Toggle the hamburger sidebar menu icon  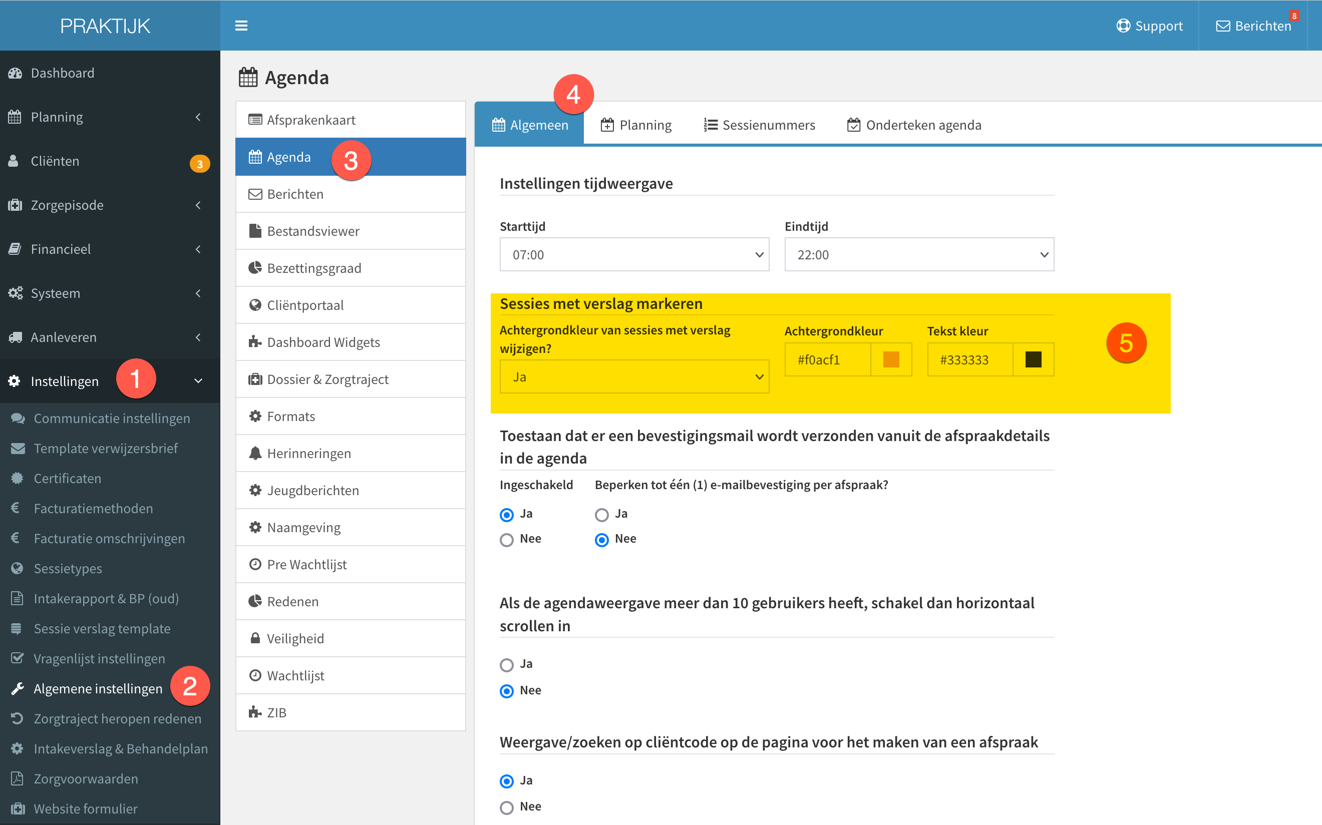241,26
